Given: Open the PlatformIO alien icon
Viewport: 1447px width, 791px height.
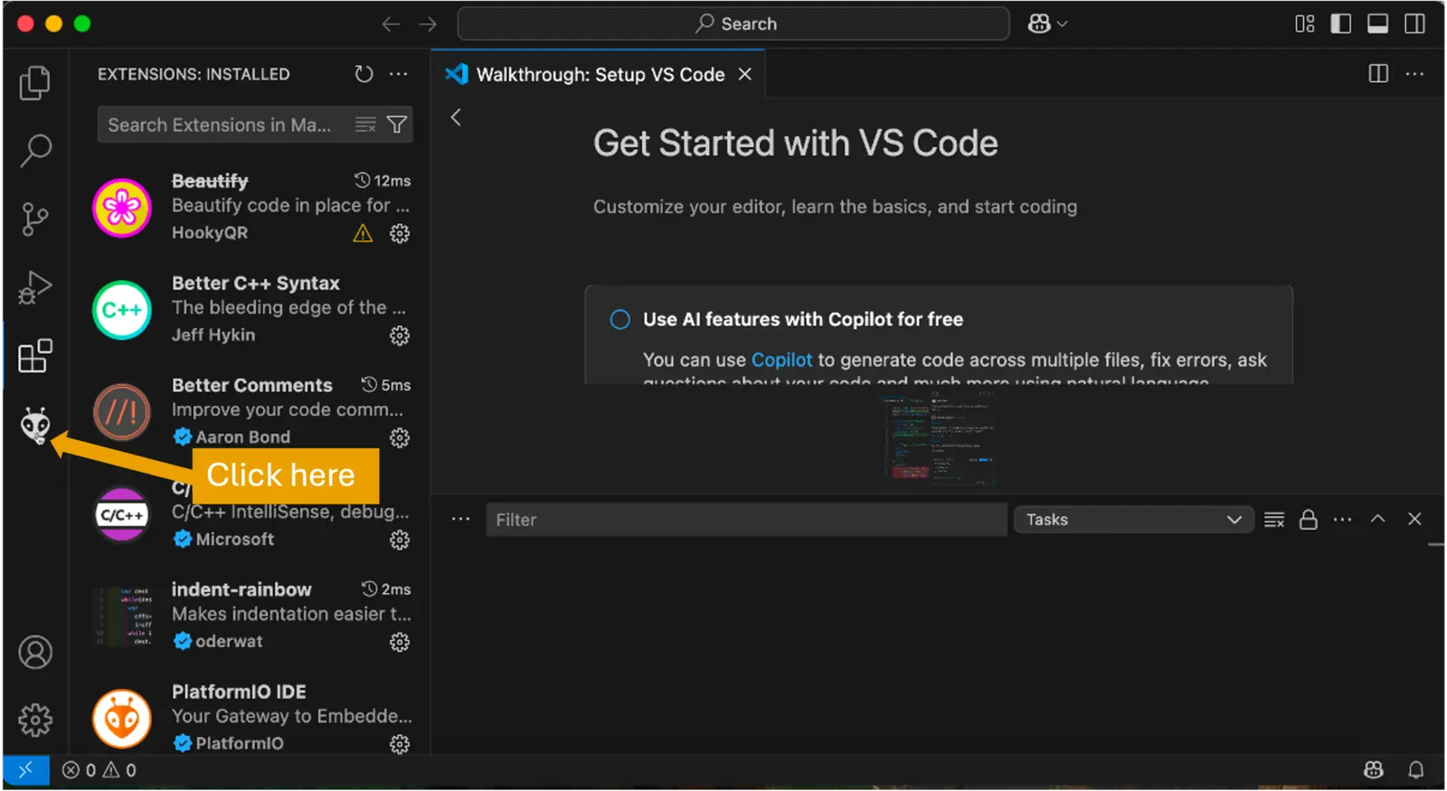Looking at the screenshot, I should point(35,425).
